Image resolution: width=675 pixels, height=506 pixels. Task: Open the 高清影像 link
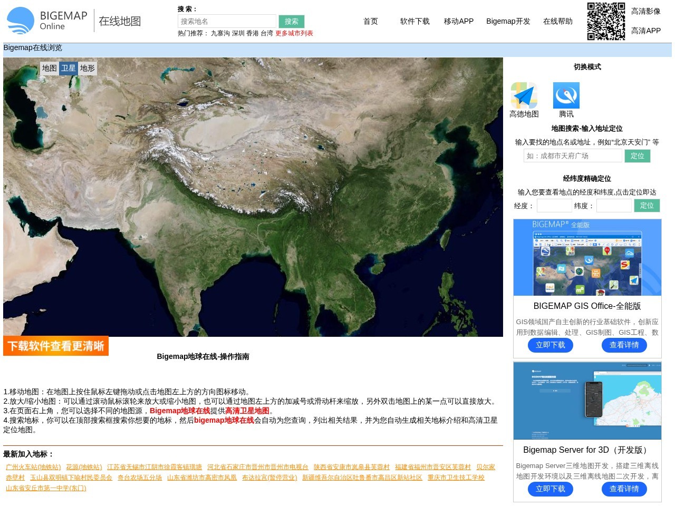click(645, 11)
